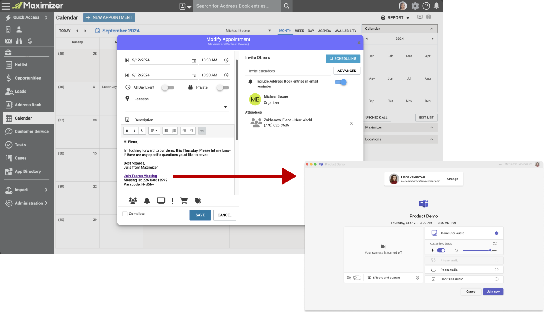The image size is (544, 312).
Task: Click the monitor icon below the description
Action: pyautogui.click(x=161, y=201)
